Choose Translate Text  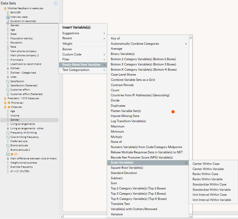tap(148, 204)
